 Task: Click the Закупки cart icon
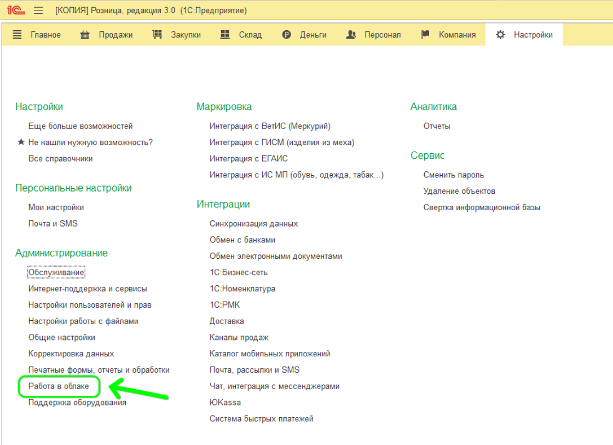click(x=157, y=35)
